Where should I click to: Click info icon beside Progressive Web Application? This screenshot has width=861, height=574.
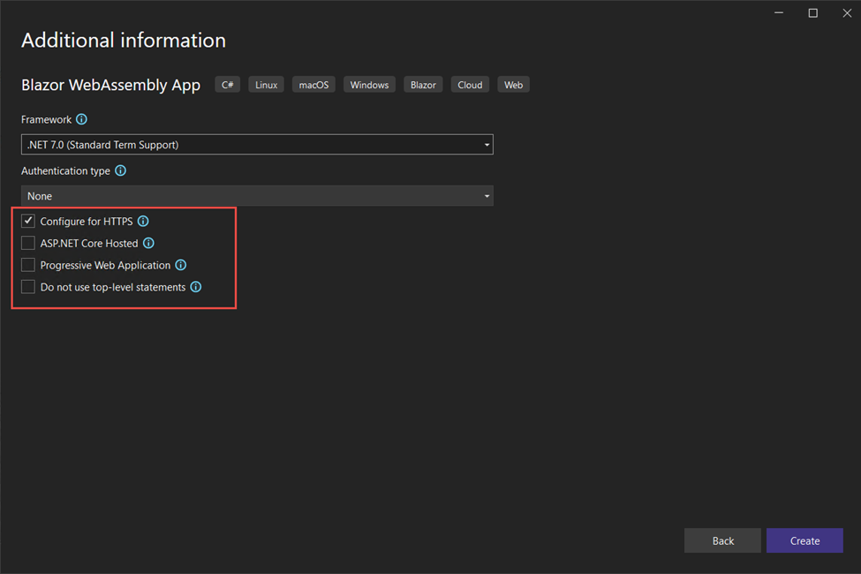(181, 265)
